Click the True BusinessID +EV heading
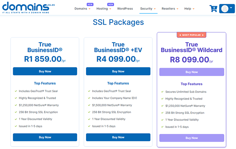The height and width of the screenshot is (149, 236). [118, 47]
